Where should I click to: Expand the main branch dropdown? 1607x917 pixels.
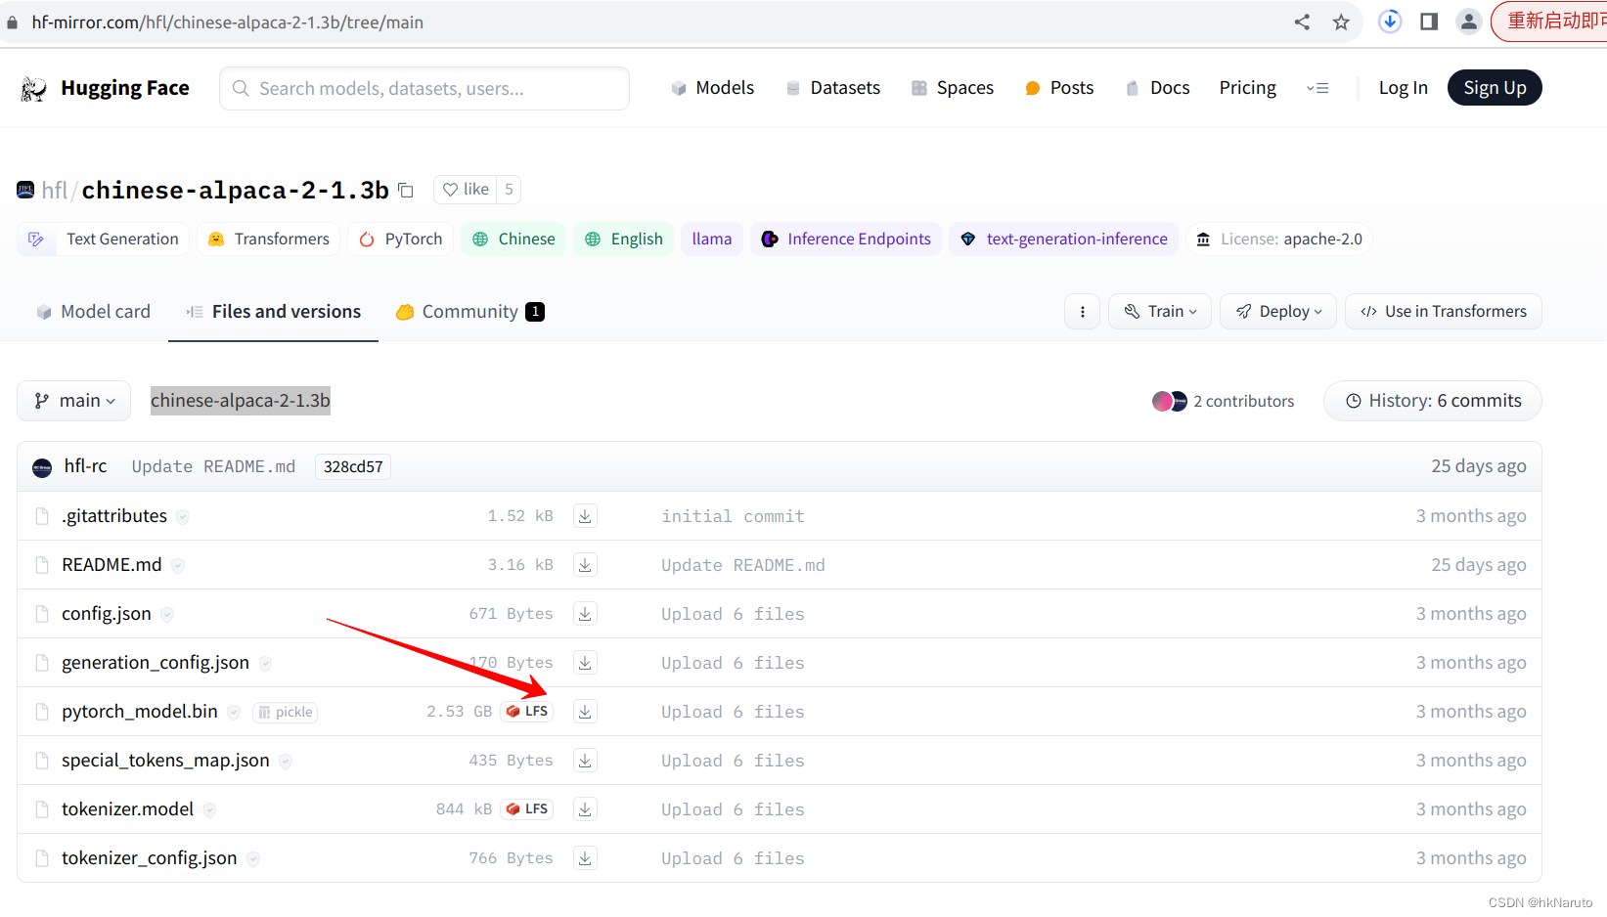tap(74, 401)
